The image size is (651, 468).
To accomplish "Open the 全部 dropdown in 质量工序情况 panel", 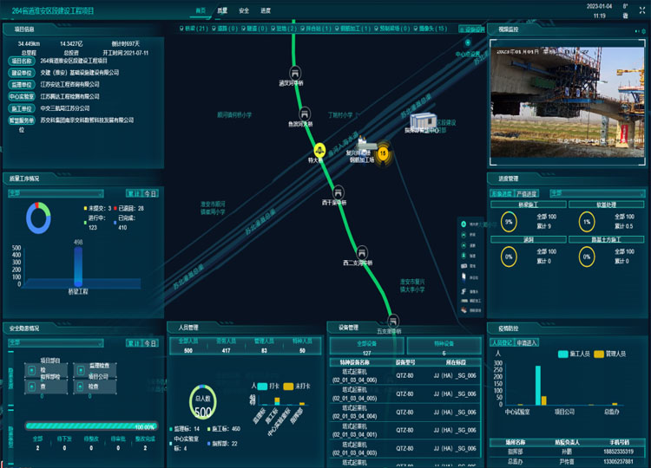I will click(56, 193).
